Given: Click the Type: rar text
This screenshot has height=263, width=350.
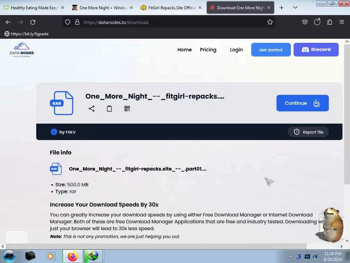Looking at the screenshot, I should click(x=66, y=191).
